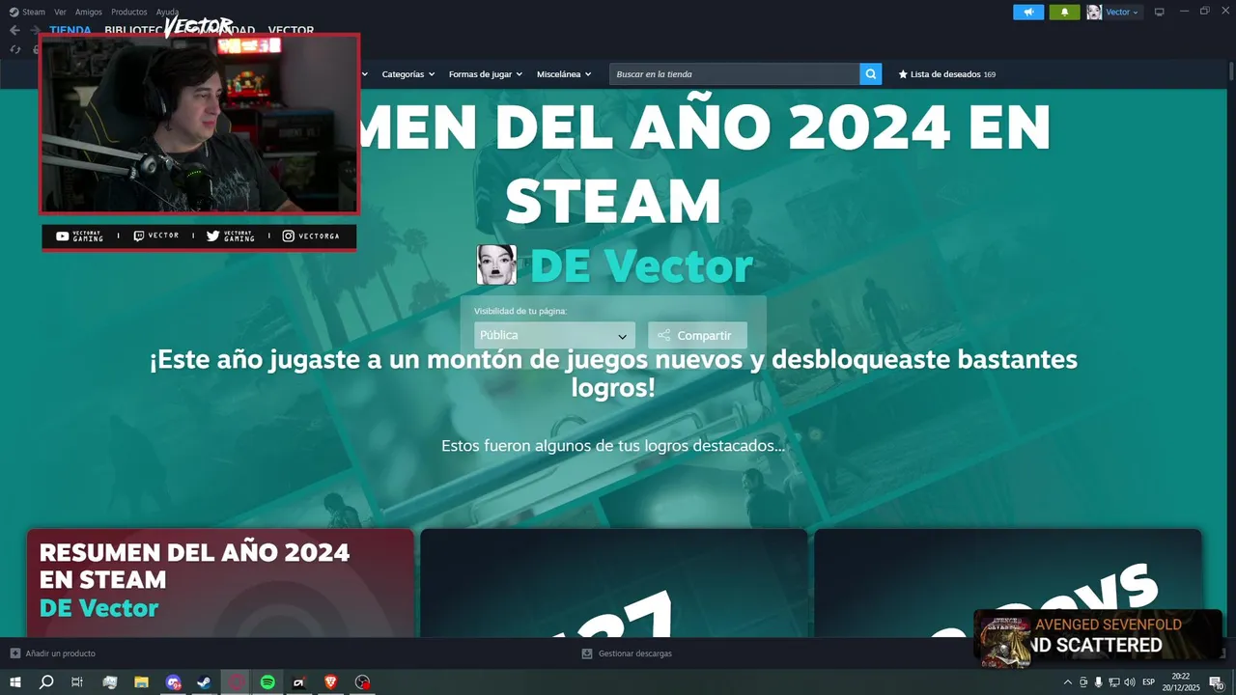
Task: Click the page reload icon
Action: point(15,49)
